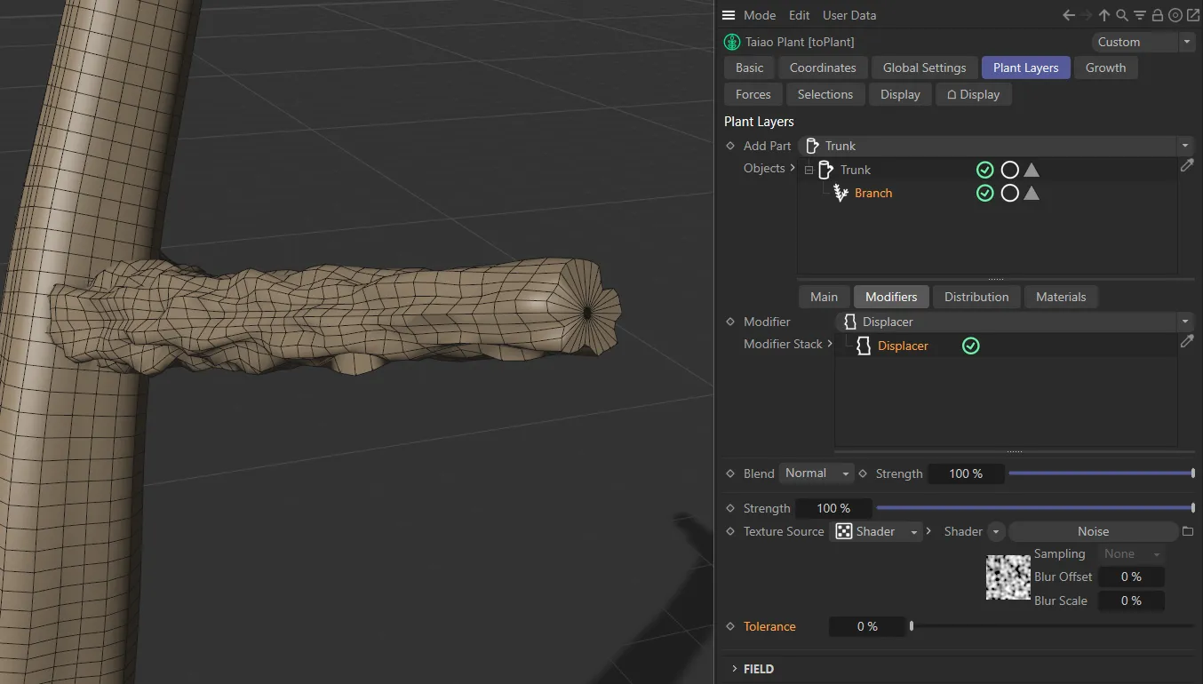Click the lock element icon

(x=1158, y=15)
